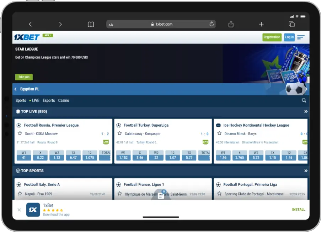Click football icon of Turkey SuperLiga
The height and width of the screenshot is (232, 321).
(118, 125)
